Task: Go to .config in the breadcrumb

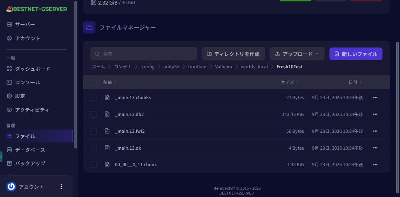Action: click(x=147, y=67)
